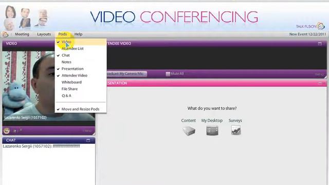The height and width of the screenshot is (185, 329).
Task: Maximize the Chat pod
Action: click(88, 140)
